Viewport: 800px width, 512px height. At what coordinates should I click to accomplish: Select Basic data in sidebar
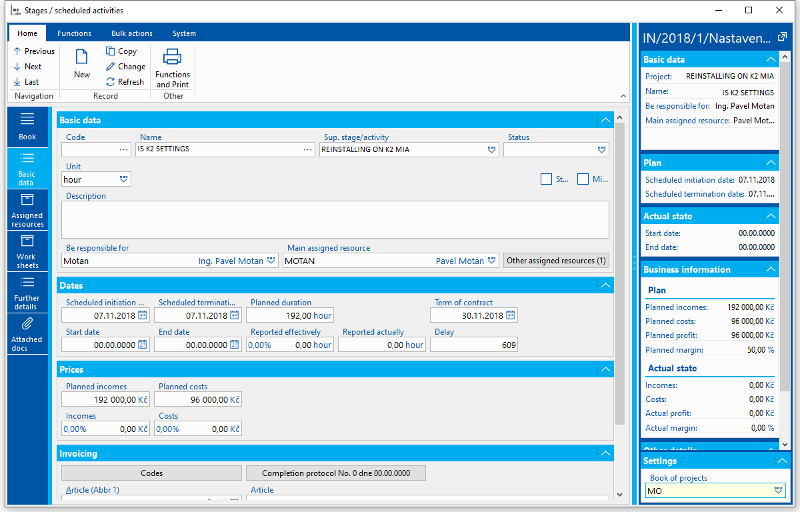click(27, 169)
